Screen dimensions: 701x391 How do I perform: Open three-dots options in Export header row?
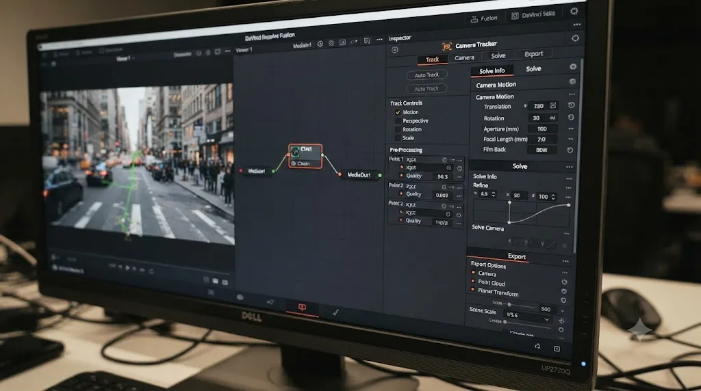click(x=565, y=262)
